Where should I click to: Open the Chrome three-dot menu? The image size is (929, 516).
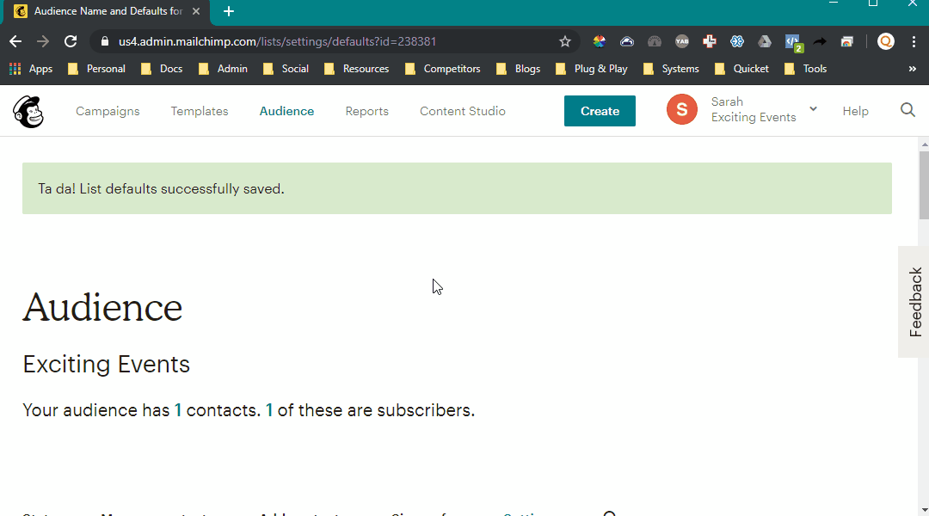[914, 41]
